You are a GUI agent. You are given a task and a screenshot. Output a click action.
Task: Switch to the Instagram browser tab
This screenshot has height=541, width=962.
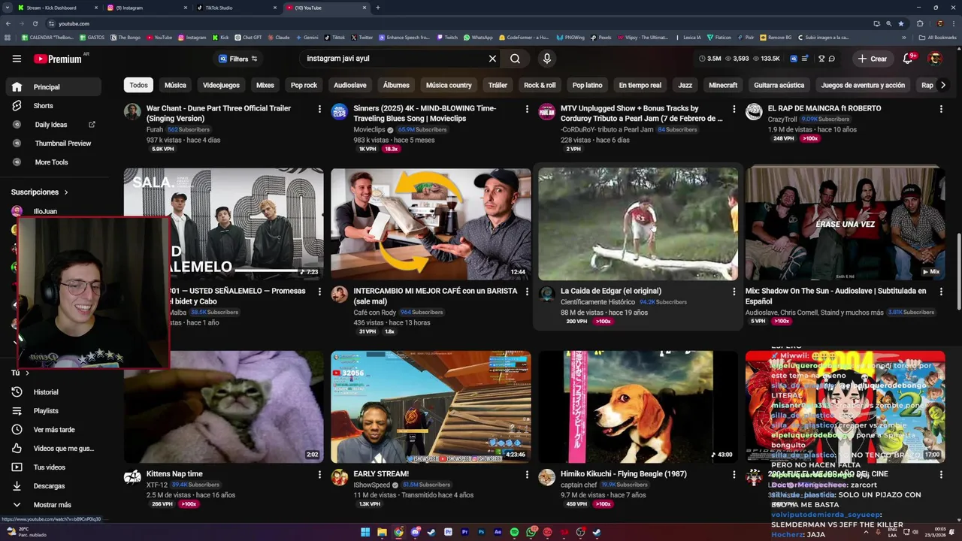tap(147, 8)
